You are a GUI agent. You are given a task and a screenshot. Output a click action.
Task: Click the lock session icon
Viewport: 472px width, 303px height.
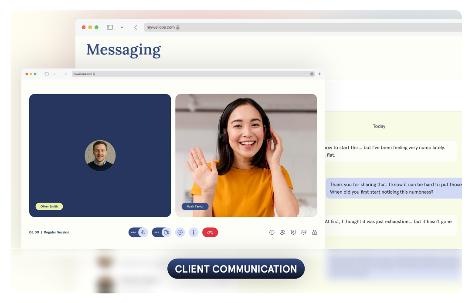pos(315,232)
